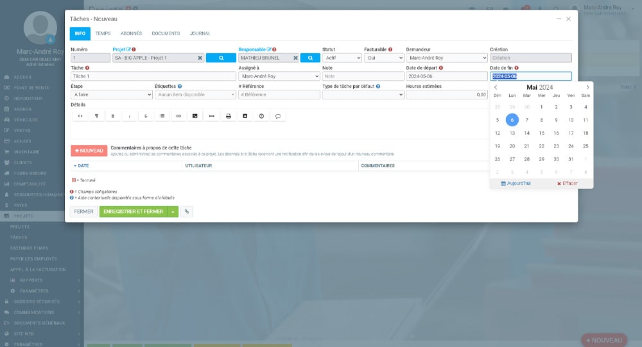Viewport: 642px width, 347px height.
Task: Open the Assigné à dropdown
Action: pos(279,76)
